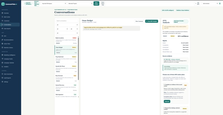Click the scroll-down arrow of conversation list

pyautogui.click(x=78, y=97)
